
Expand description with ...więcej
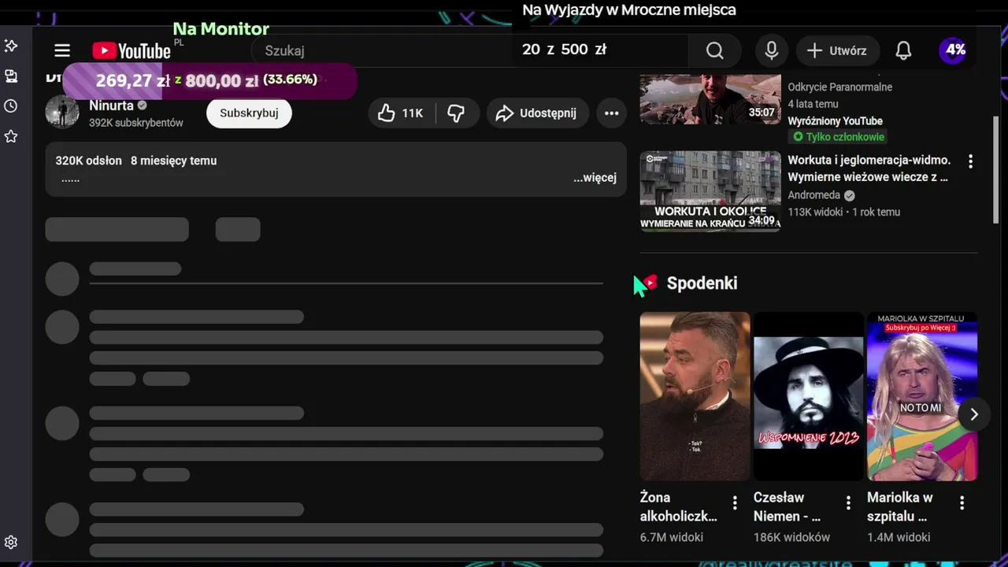click(595, 177)
